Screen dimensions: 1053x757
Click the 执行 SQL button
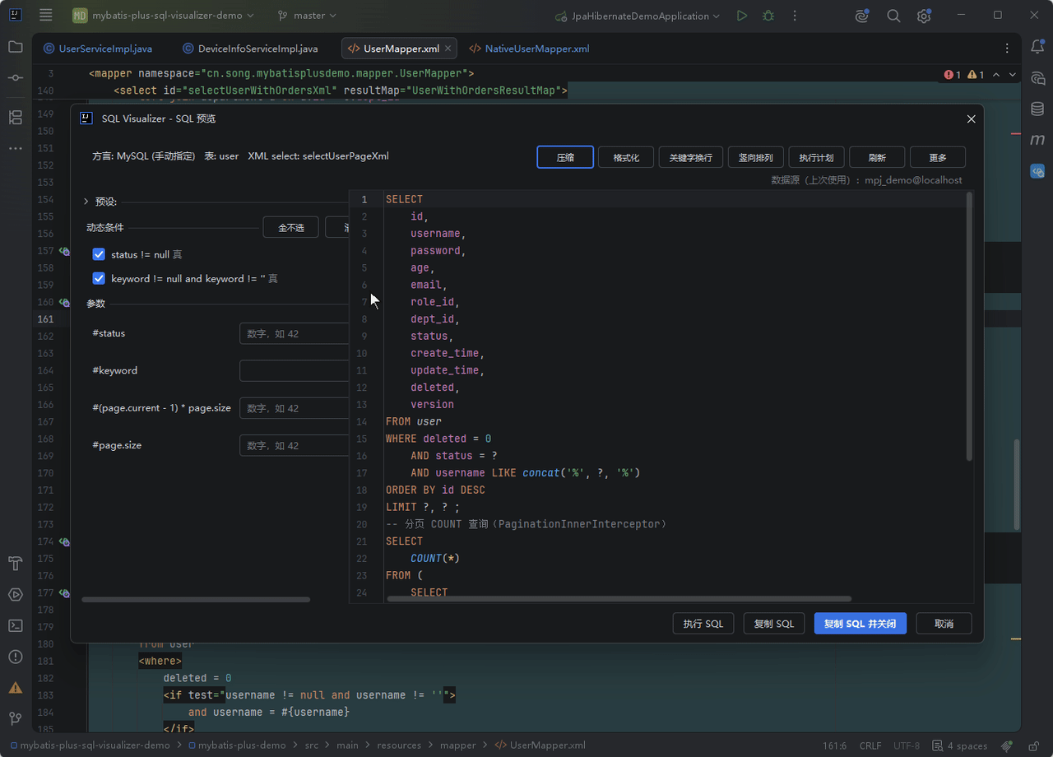(703, 624)
